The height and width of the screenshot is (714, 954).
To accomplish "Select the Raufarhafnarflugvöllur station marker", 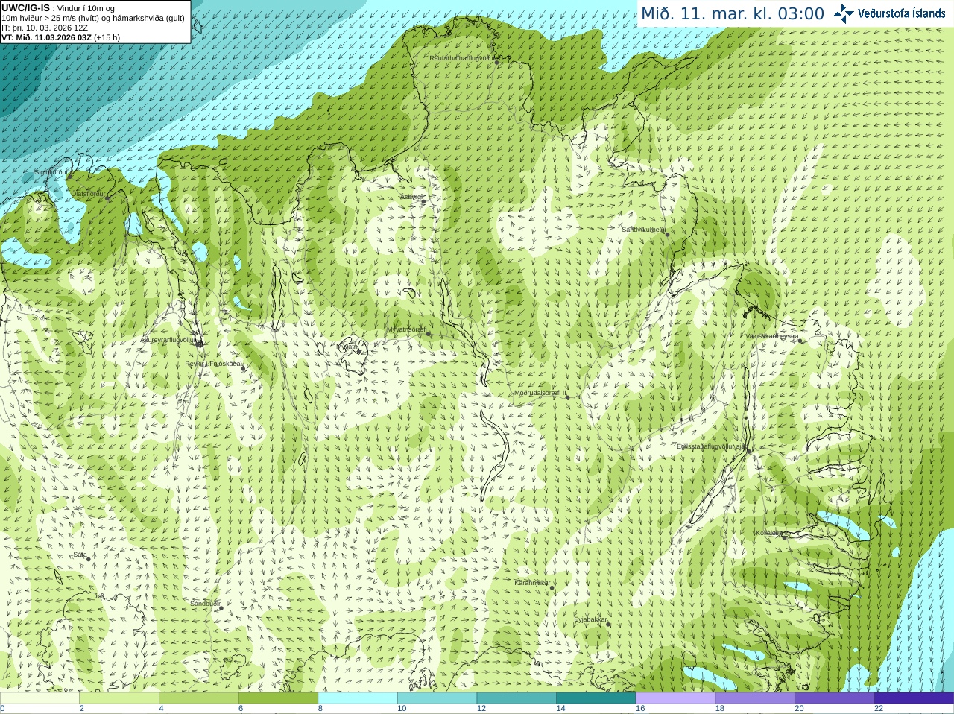I will (x=498, y=63).
